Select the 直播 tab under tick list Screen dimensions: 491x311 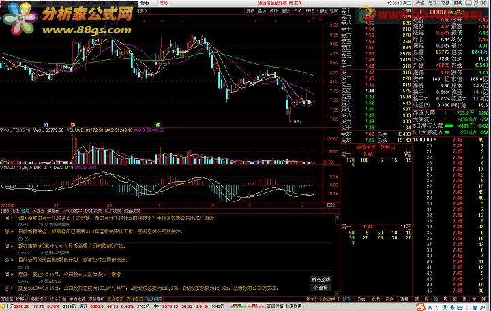404,299
